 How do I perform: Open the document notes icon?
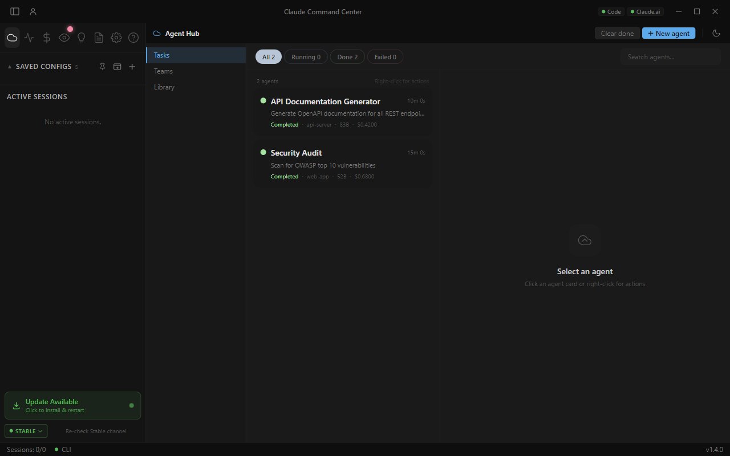pos(99,38)
